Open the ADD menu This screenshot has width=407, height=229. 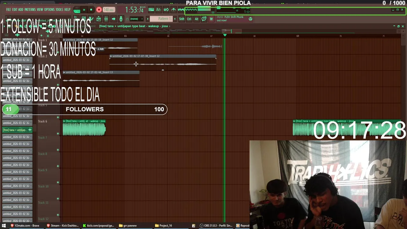(21, 10)
